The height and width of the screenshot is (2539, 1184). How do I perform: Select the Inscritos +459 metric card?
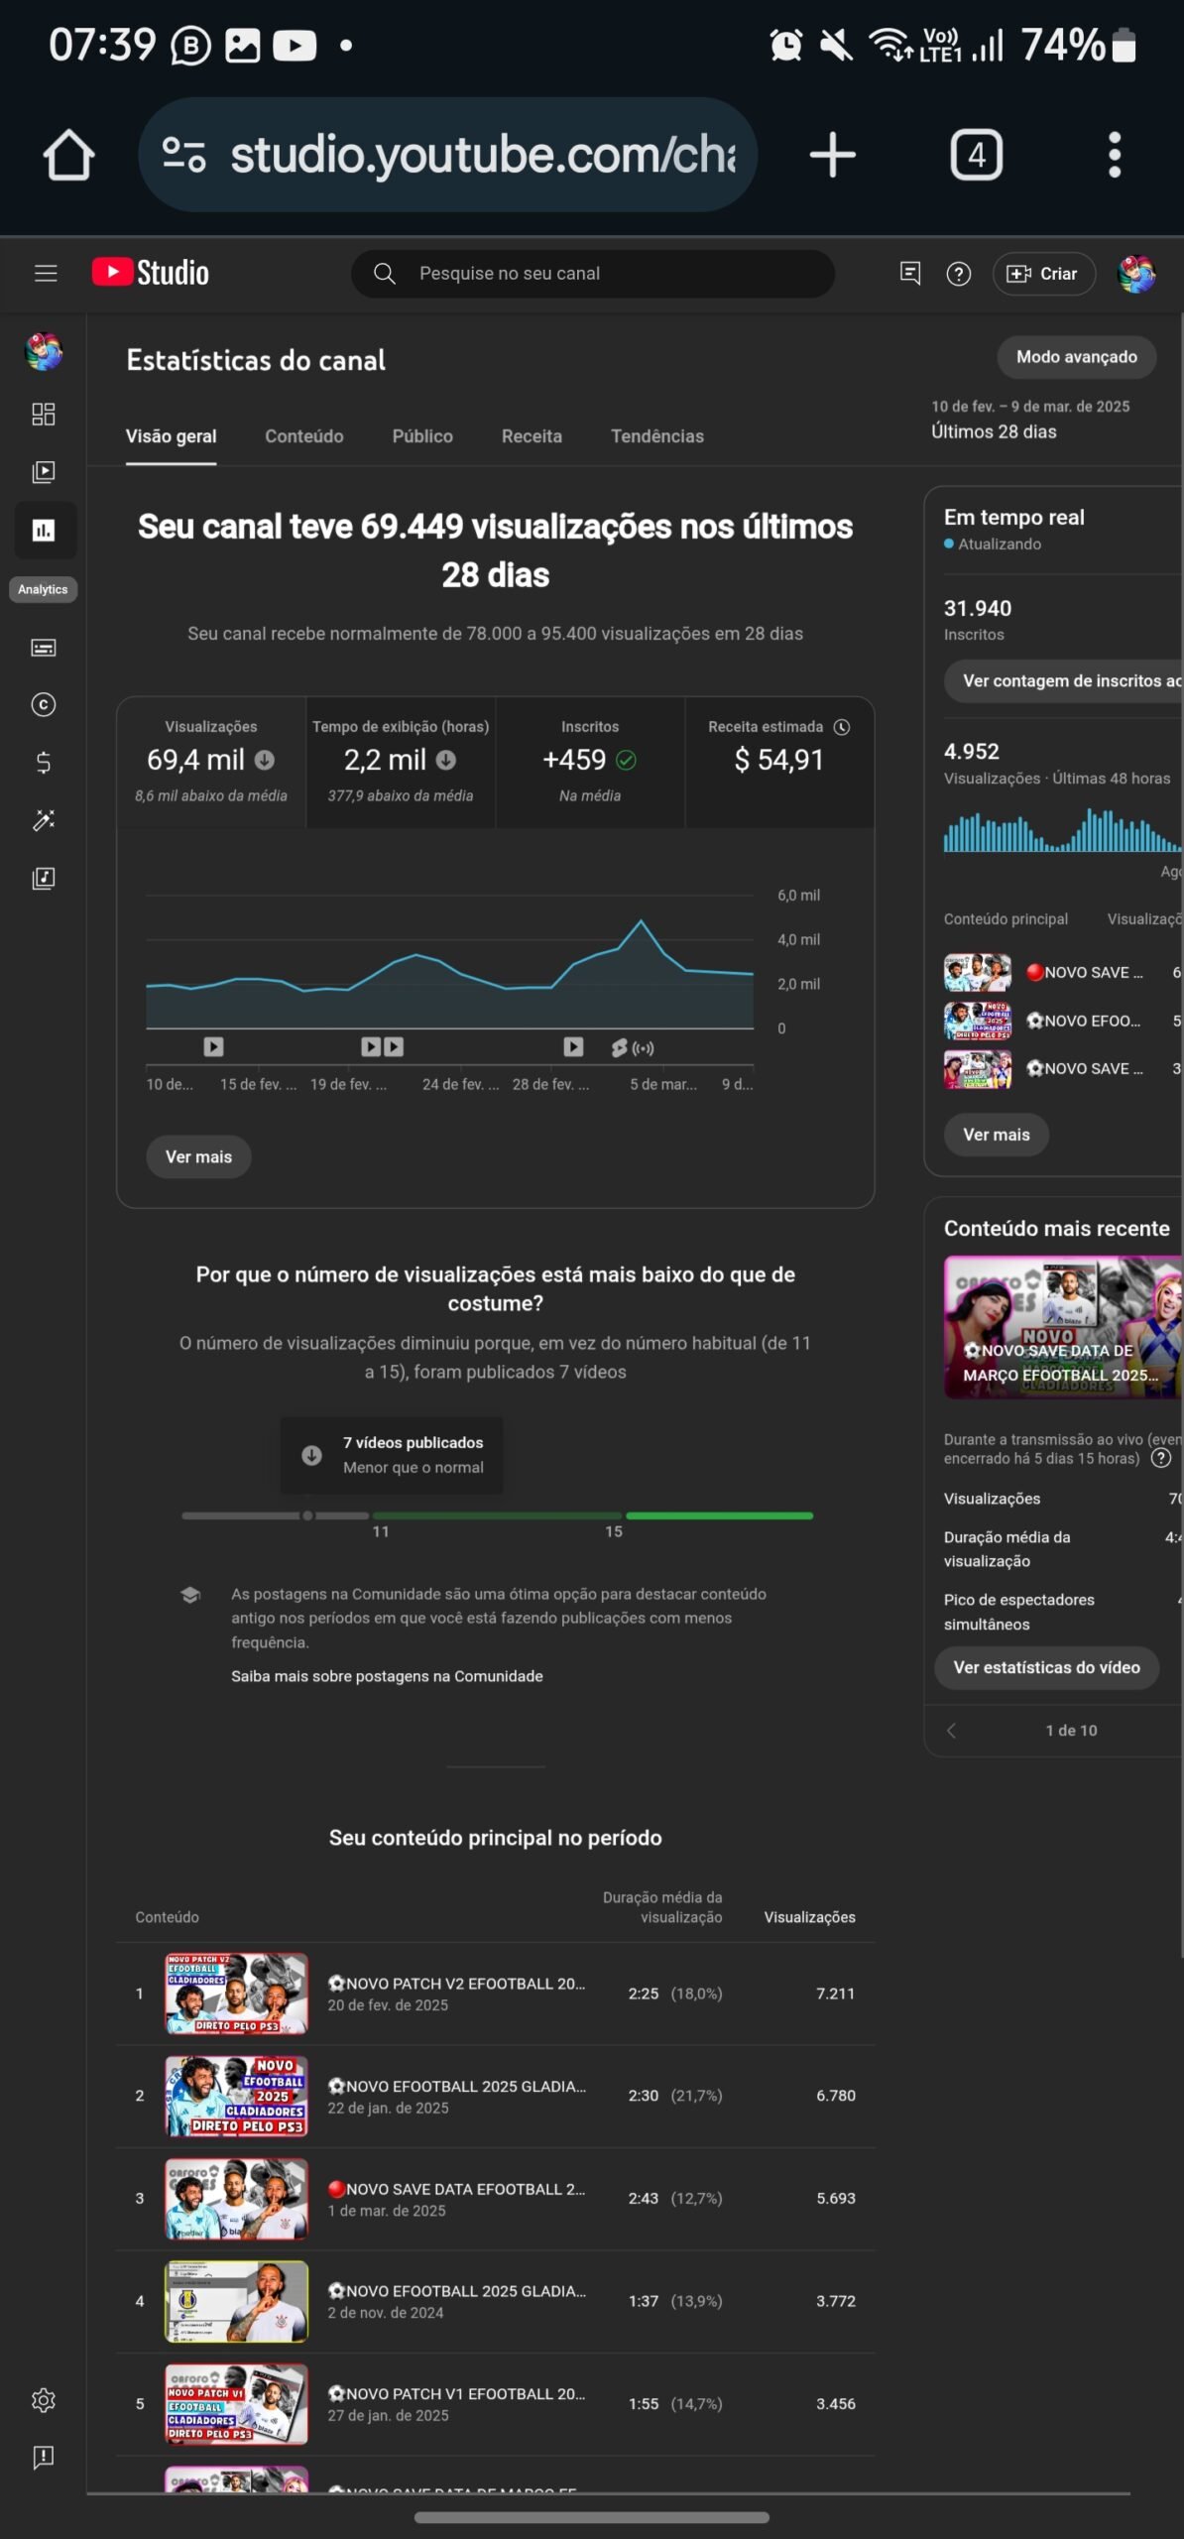pos(590,763)
